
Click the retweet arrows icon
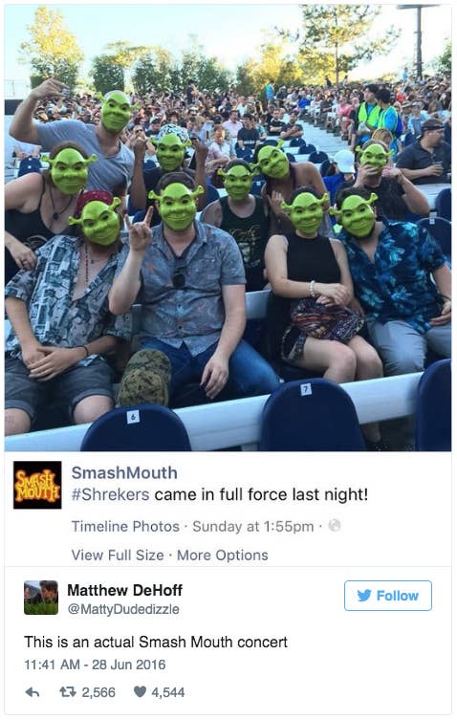pos(68,691)
